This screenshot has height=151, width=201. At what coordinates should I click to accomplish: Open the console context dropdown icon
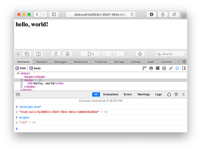tap(18, 95)
